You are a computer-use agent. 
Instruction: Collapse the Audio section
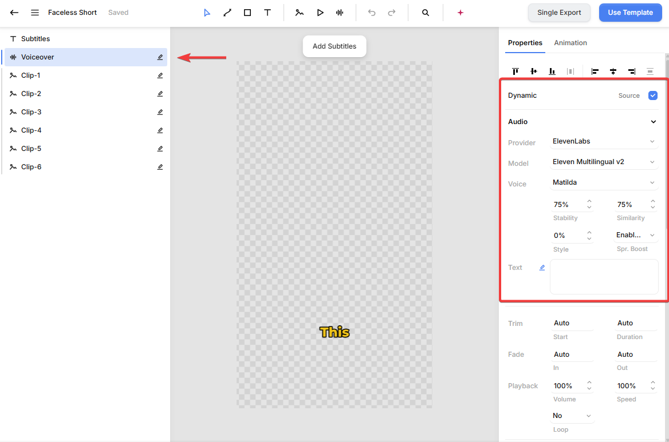click(653, 122)
